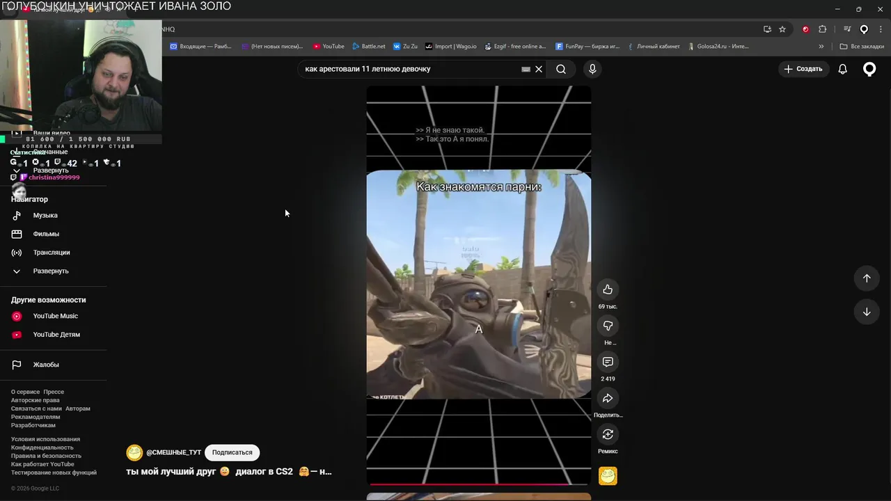Open the О сервисе footer link

click(25, 392)
